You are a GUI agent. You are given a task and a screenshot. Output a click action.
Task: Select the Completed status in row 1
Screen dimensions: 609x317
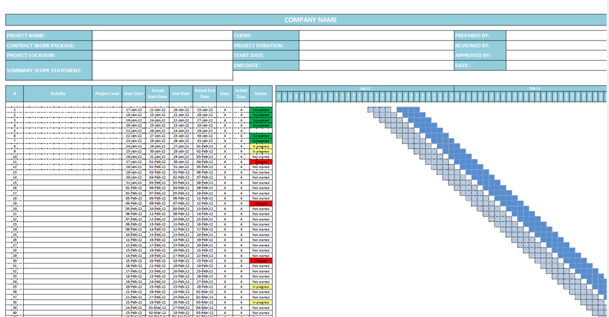click(261, 110)
